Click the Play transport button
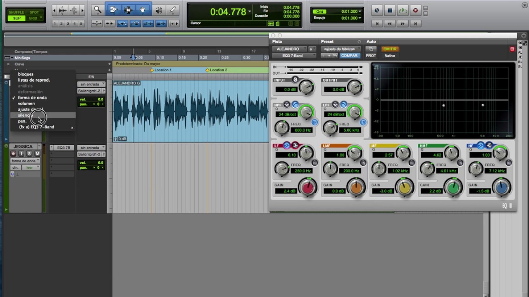The width and height of the screenshot is (529, 297). (403, 10)
